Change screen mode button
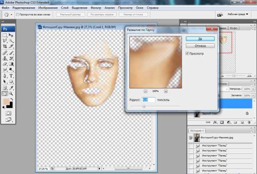257x174 pixels. (8, 120)
